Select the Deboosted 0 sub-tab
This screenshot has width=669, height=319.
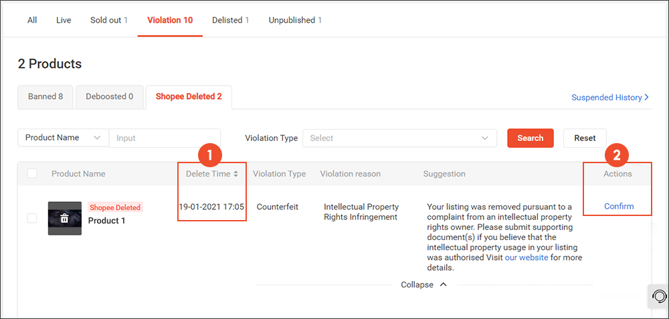point(109,96)
